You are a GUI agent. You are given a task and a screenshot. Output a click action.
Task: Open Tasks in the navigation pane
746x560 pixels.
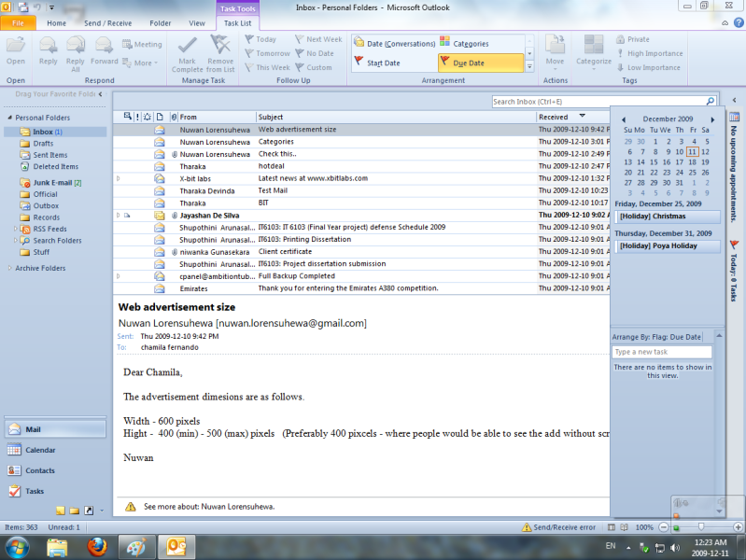pos(55,491)
